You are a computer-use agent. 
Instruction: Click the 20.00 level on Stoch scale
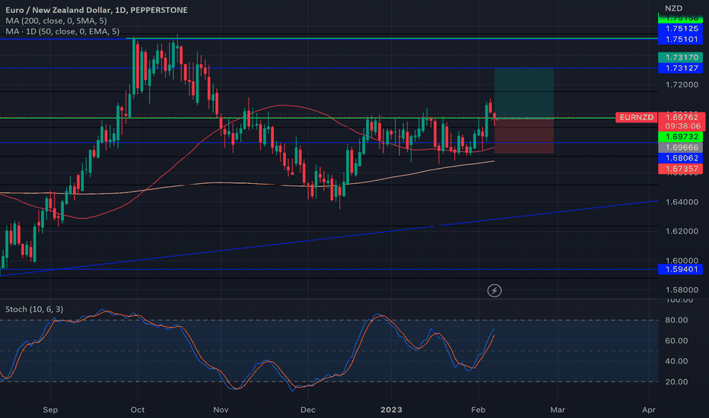676,382
